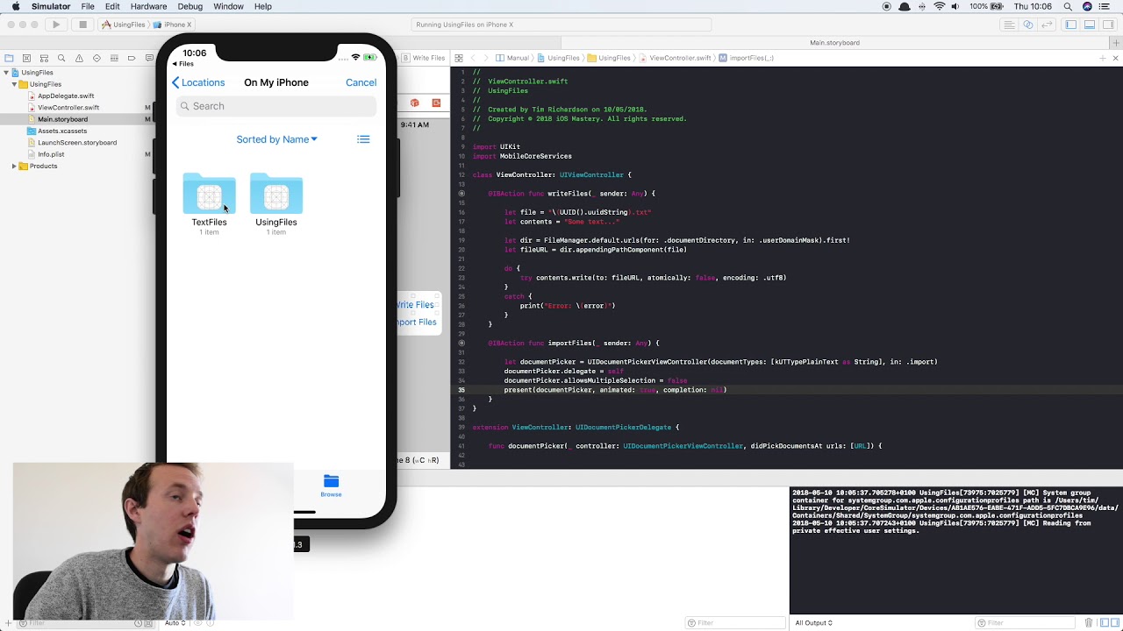Toggle the Navigator panel visibility

coord(1071,25)
